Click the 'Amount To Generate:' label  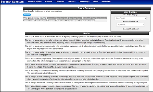(131, 21)
